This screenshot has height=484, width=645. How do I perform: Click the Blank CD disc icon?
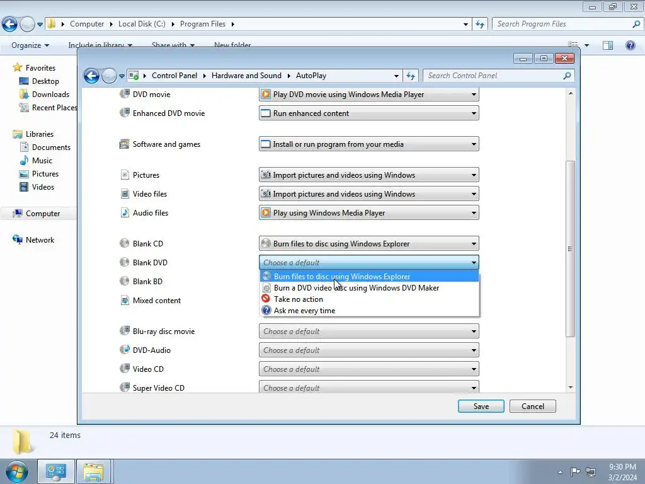click(x=124, y=243)
